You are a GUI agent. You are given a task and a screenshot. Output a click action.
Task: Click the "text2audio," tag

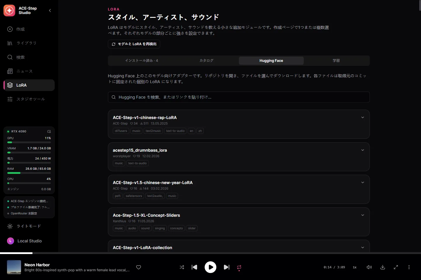coord(155,196)
